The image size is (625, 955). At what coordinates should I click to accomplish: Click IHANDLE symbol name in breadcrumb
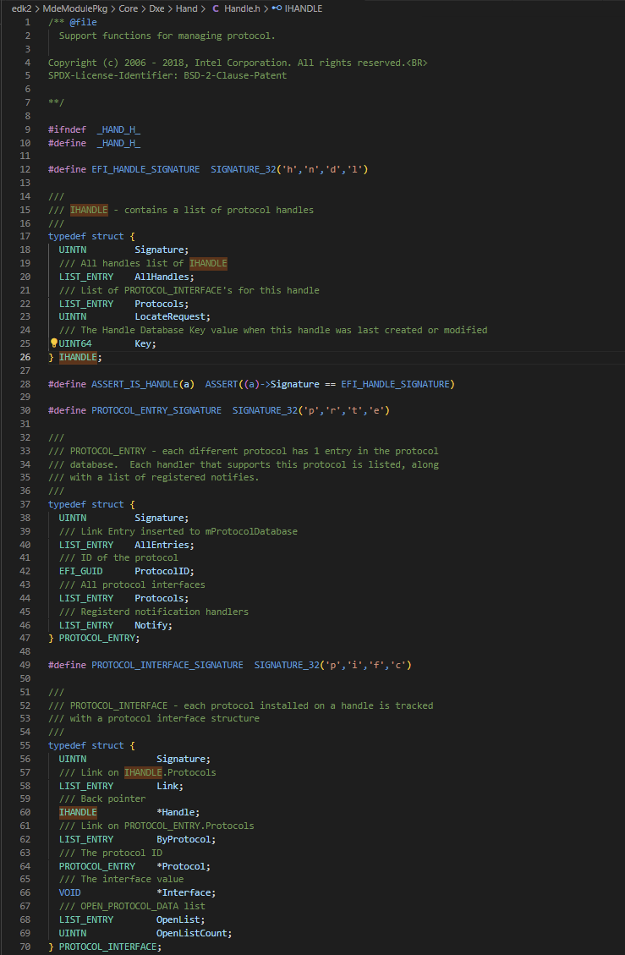coord(304,8)
